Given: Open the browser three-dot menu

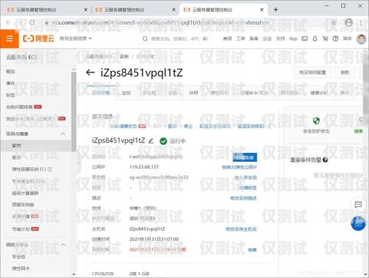Looking at the screenshot, I should tap(361, 23).
